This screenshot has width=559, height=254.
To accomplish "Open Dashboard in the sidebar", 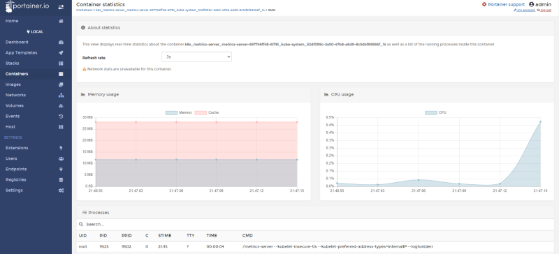I will coord(17,42).
